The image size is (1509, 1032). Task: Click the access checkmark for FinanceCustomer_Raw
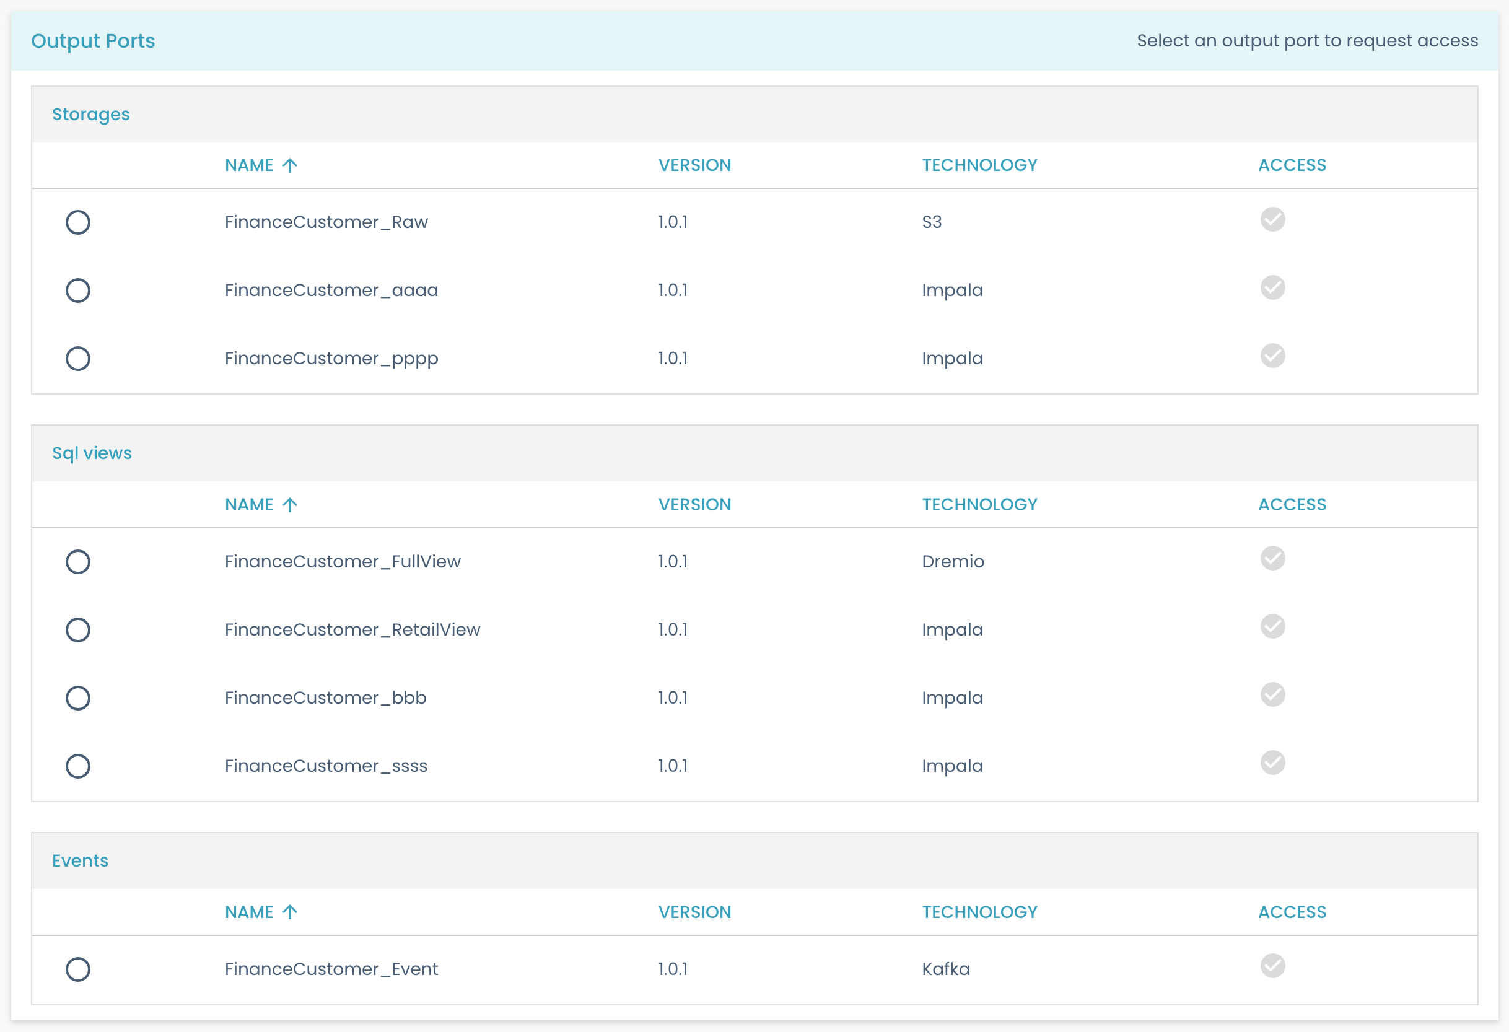[x=1272, y=221]
